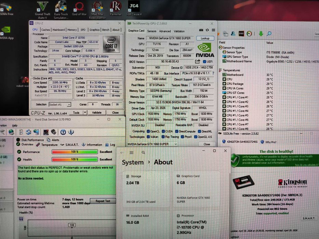Click the GPU-Z screenshot camera icon

coord(201,30)
